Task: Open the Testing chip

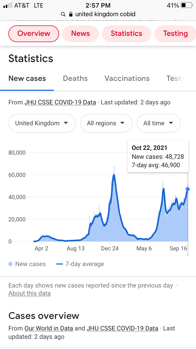Action: (175, 33)
